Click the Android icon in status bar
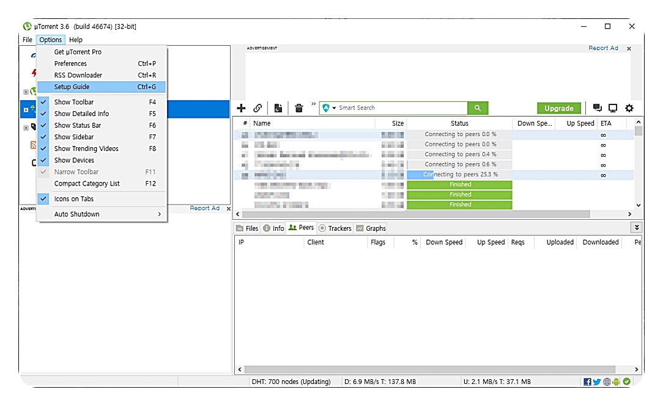 616,382
